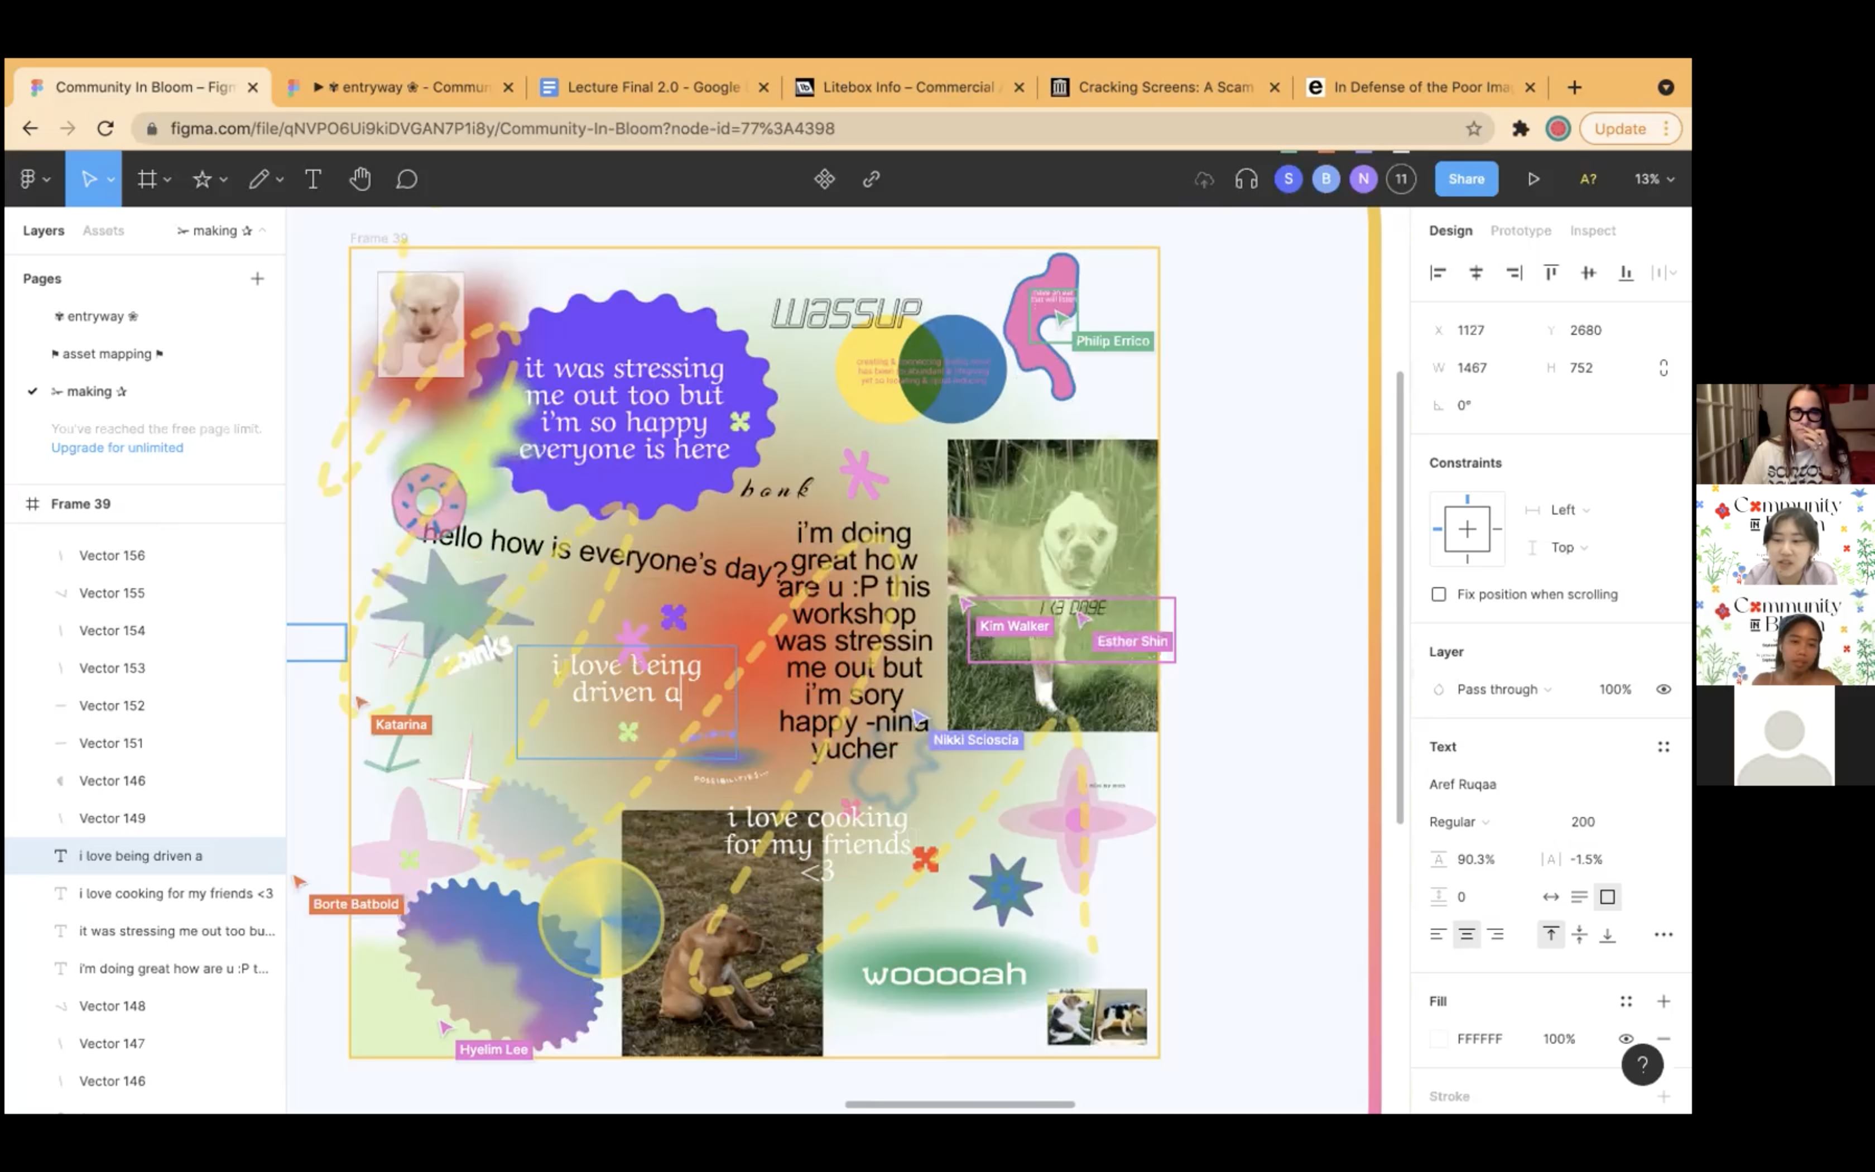1875x1172 pixels.
Task: Toggle Fill FFFFFF visibility eye
Action: click(1626, 1039)
